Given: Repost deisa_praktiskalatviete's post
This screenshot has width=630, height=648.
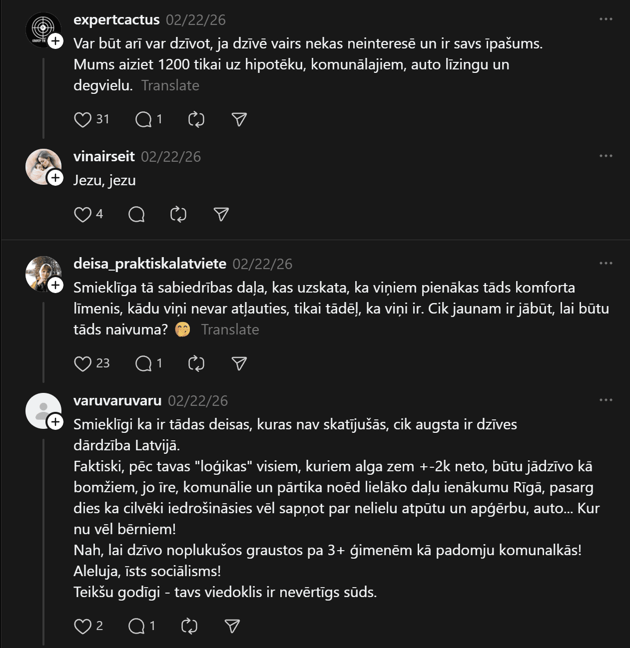Looking at the screenshot, I should click(196, 364).
